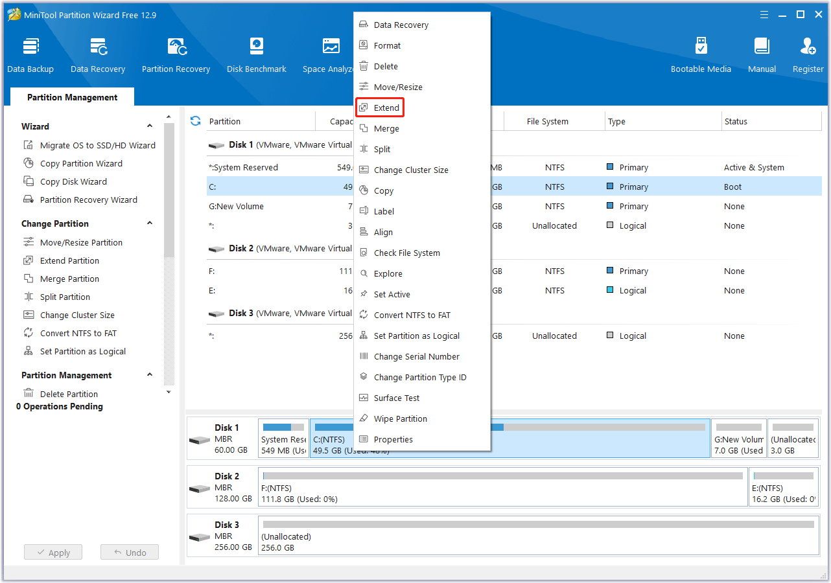Click Merge Partition in sidebar
The width and height of the screenshot is (831, 583).
pyautogui.click(x=69, y=279)
